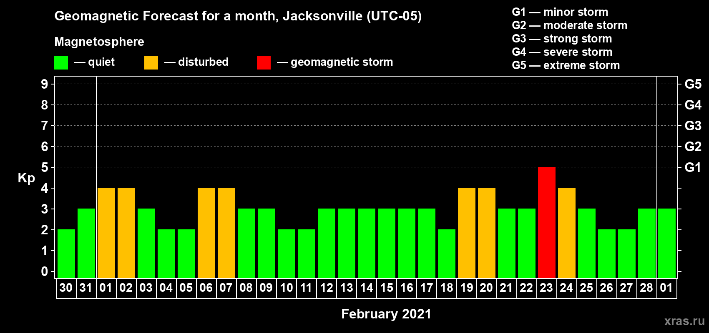Click the orange disturbed legend swatch
Image resolution: width=709 pixels, height=333 pixels.
(151, 63)
